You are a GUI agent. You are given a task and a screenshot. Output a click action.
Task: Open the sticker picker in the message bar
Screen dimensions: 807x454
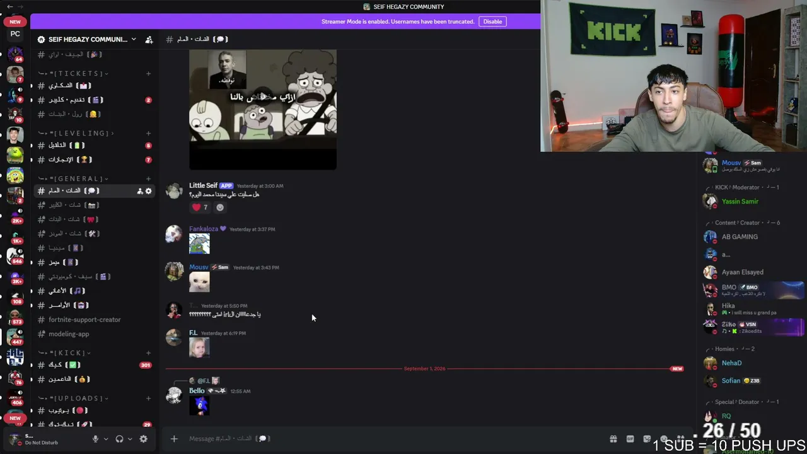(647, 439)
